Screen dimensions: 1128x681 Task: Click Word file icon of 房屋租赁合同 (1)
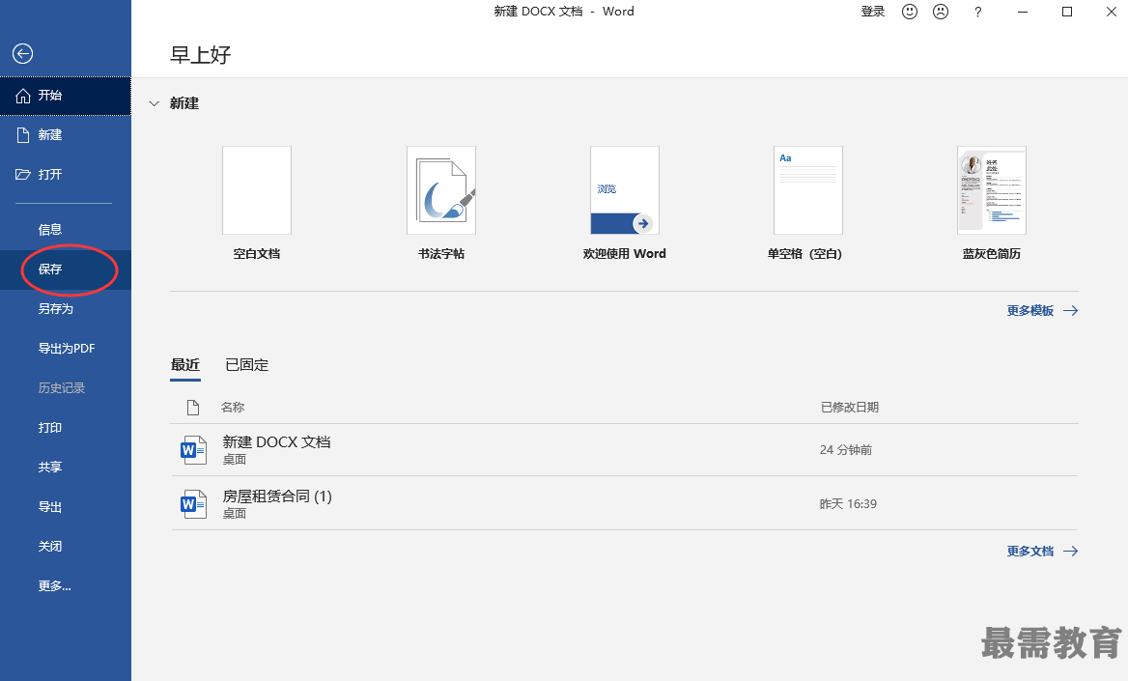pos(193,504)
